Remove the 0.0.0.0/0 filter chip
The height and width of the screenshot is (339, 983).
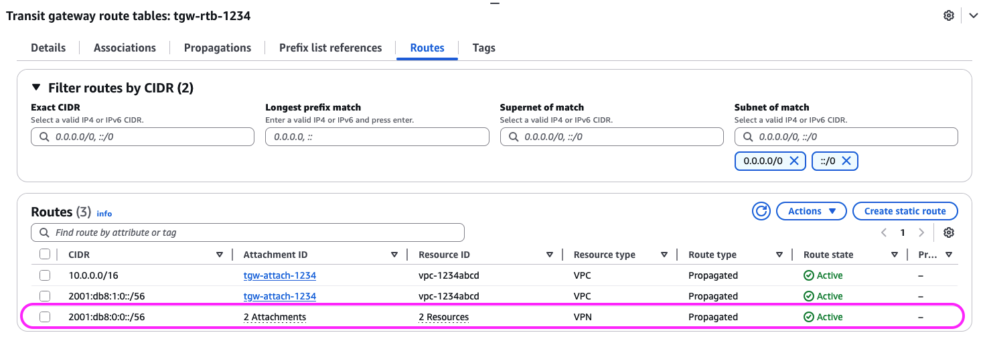coord(793,161)
